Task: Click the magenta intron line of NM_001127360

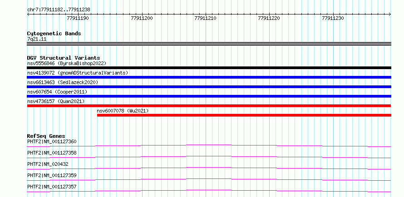Action: (209, 145)
